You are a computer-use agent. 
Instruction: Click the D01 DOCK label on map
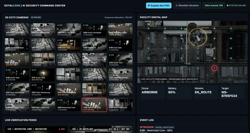tap(205, 28)
